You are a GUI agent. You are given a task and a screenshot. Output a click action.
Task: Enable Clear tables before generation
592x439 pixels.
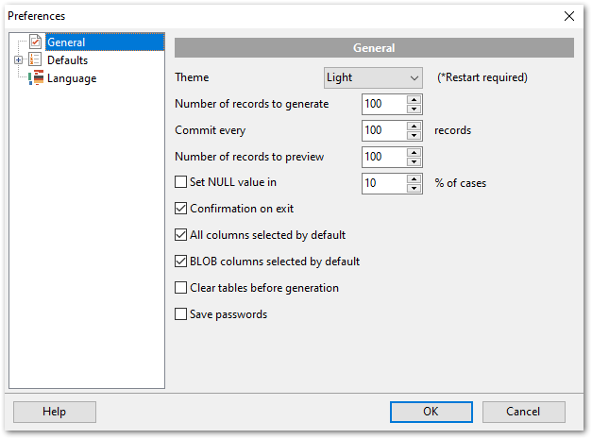pos(181,288)
